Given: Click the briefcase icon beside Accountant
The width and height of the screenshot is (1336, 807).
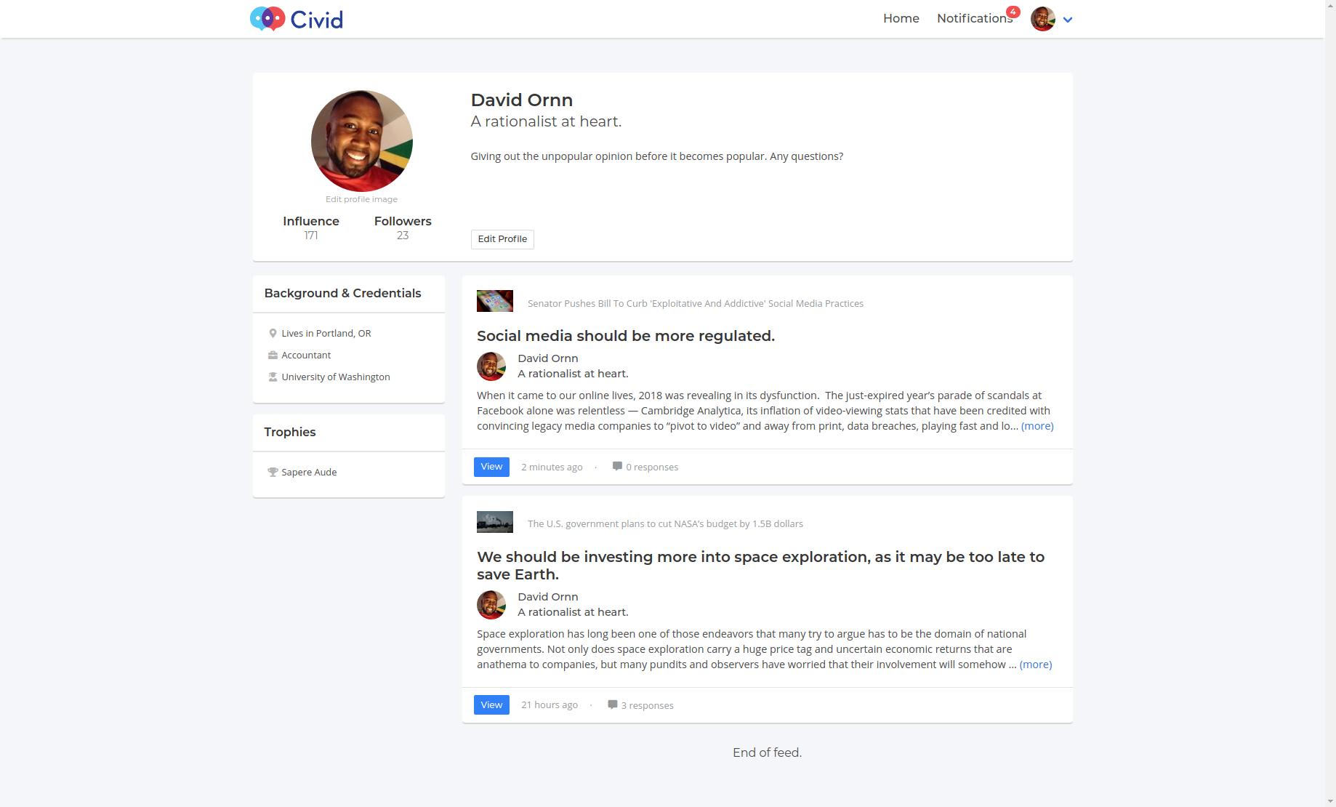Looking at the screenshot, I should coord(273,356).
